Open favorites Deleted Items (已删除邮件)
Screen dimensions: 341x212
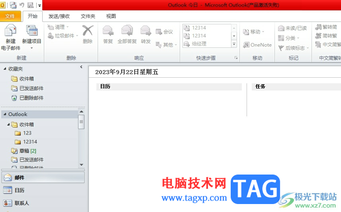click(27, 98)
